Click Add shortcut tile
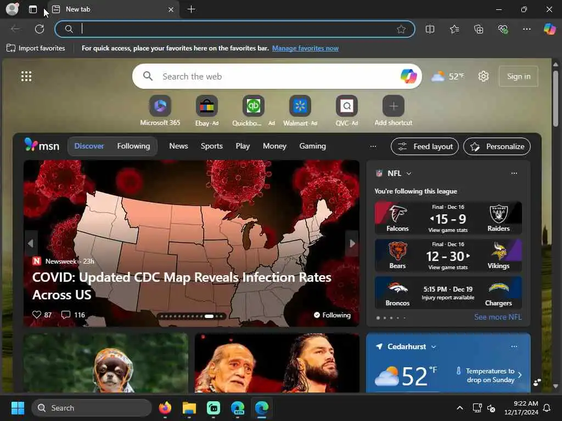 393,111
